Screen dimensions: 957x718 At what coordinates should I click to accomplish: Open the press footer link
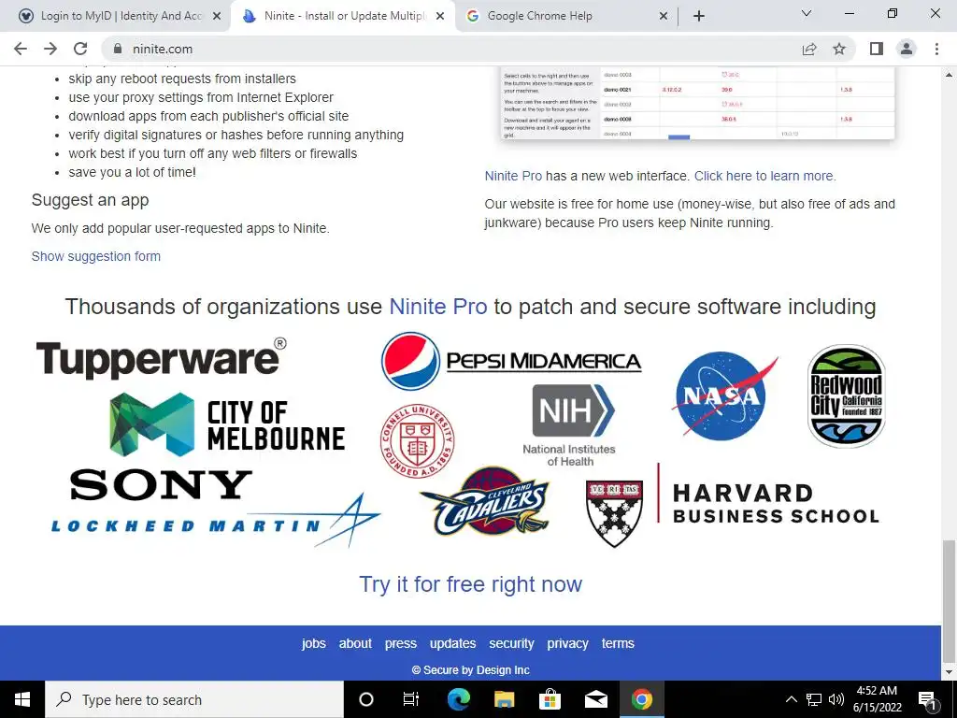400,643
